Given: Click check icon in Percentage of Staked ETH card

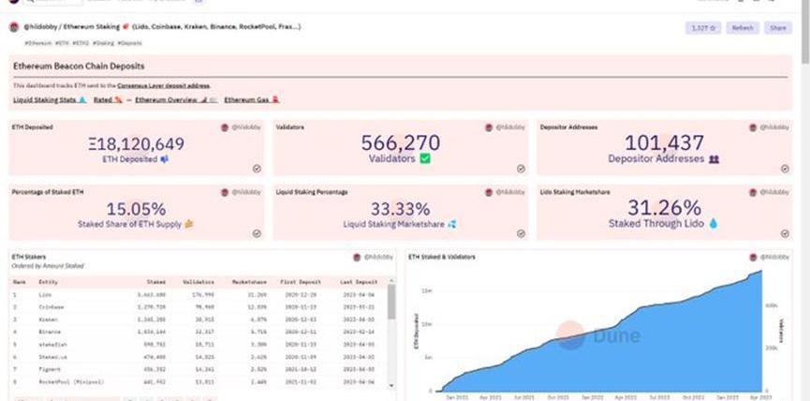Looking at the screenshot, I should pos(257,233).
